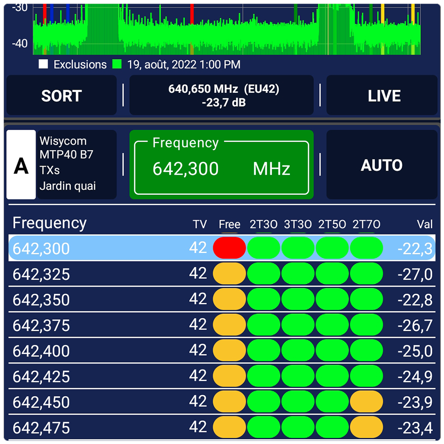Click the green 2T70 indicator for 642,425
Image resolution: width=444 pixels, height=444 pixels.
(x=366, y=376)
